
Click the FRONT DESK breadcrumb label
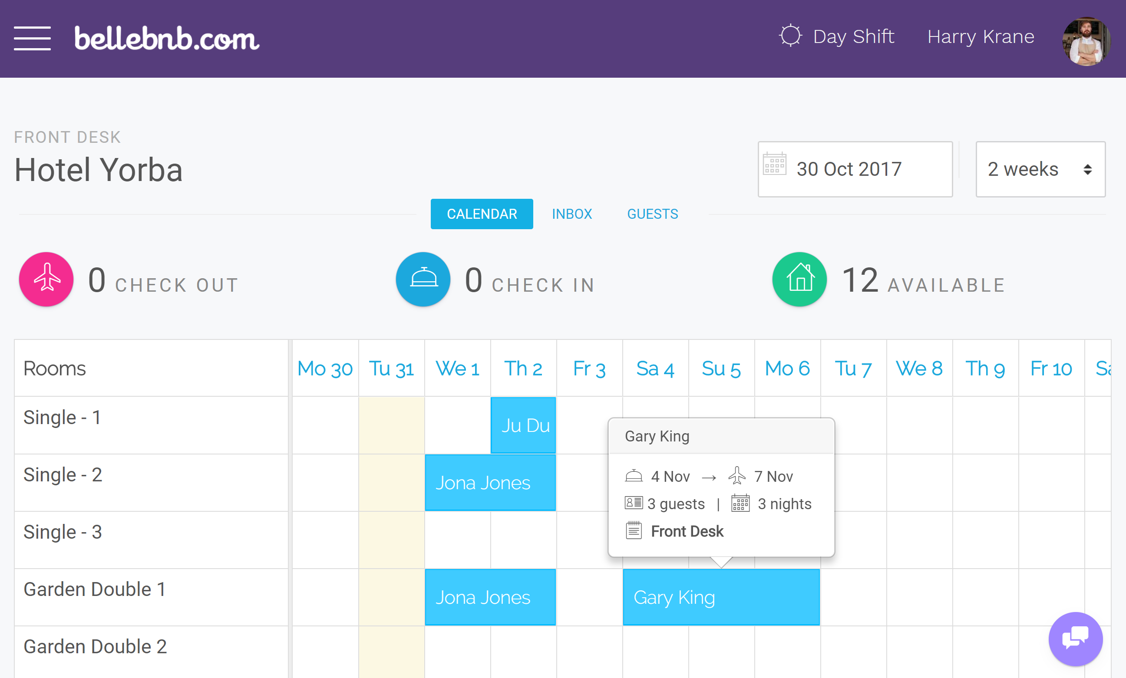(67, 137)
